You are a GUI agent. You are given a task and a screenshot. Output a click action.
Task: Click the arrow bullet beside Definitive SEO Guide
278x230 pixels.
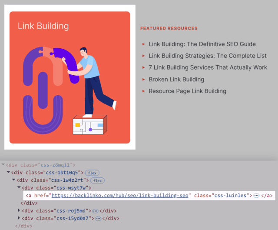pyautogui.click(x=143, y=44)
